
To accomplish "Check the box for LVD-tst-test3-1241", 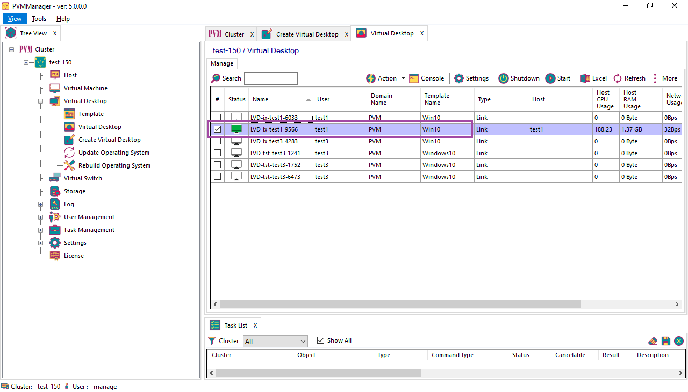I will point(218,153).
